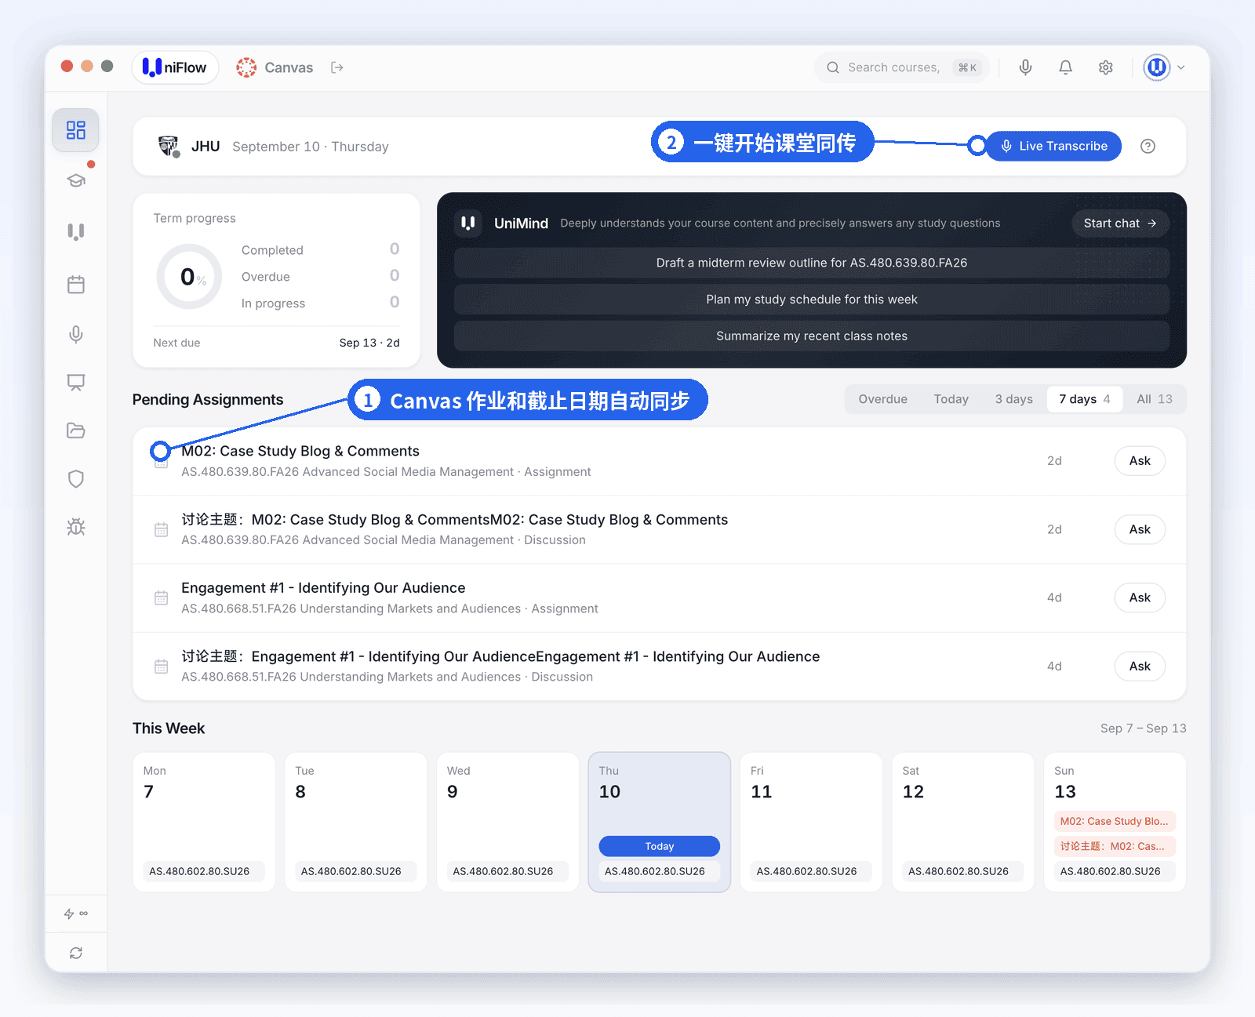
Task: Select the Today filter tab
Action: click(951, 399)
